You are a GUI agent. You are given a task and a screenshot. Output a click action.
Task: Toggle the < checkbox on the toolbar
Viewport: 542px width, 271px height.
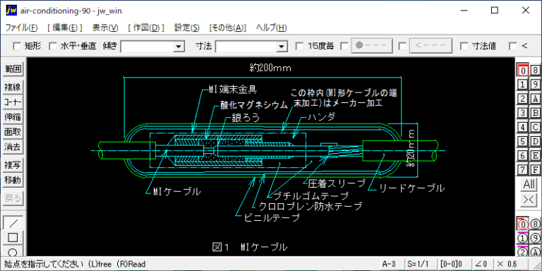pyautogui.click(x=513, y=46)
